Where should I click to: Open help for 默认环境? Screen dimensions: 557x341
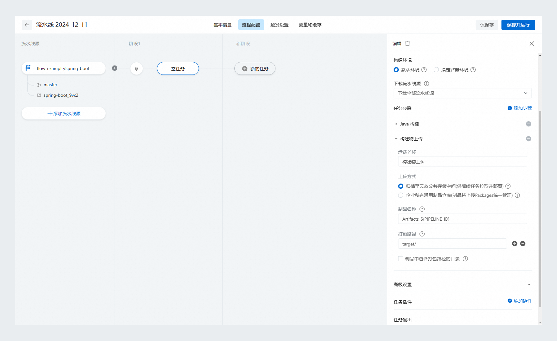(424, 70)
